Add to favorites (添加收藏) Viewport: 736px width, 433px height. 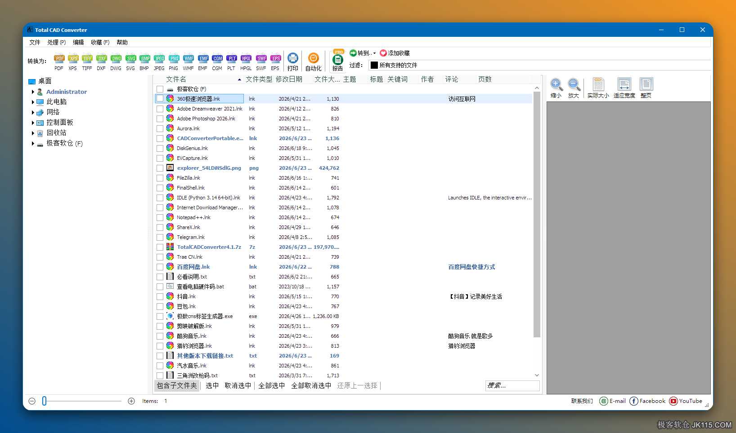tap(395, 53)
